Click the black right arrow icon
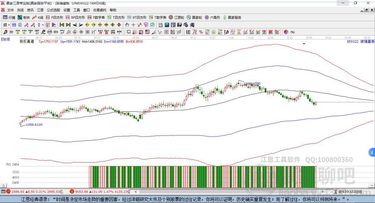 tap(81, 25)
